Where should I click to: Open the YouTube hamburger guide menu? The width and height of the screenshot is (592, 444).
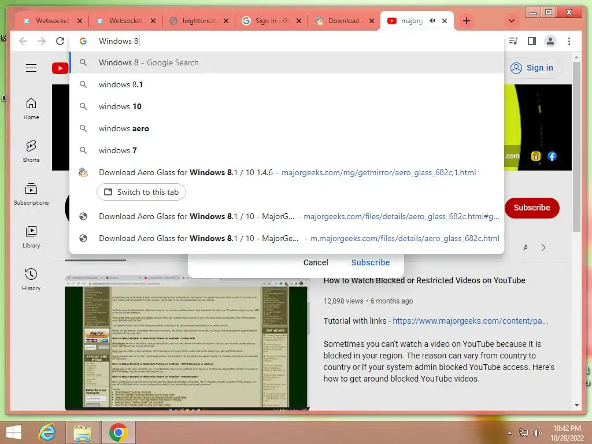click(x=31, y=68)
